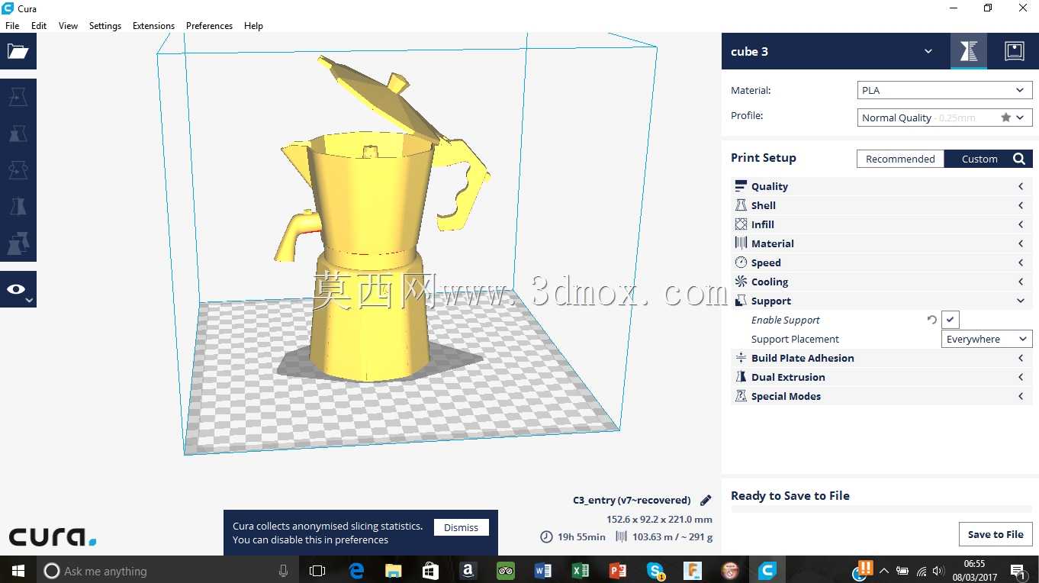Uncheck the Enable Support checkbox

tap(950, 320)
